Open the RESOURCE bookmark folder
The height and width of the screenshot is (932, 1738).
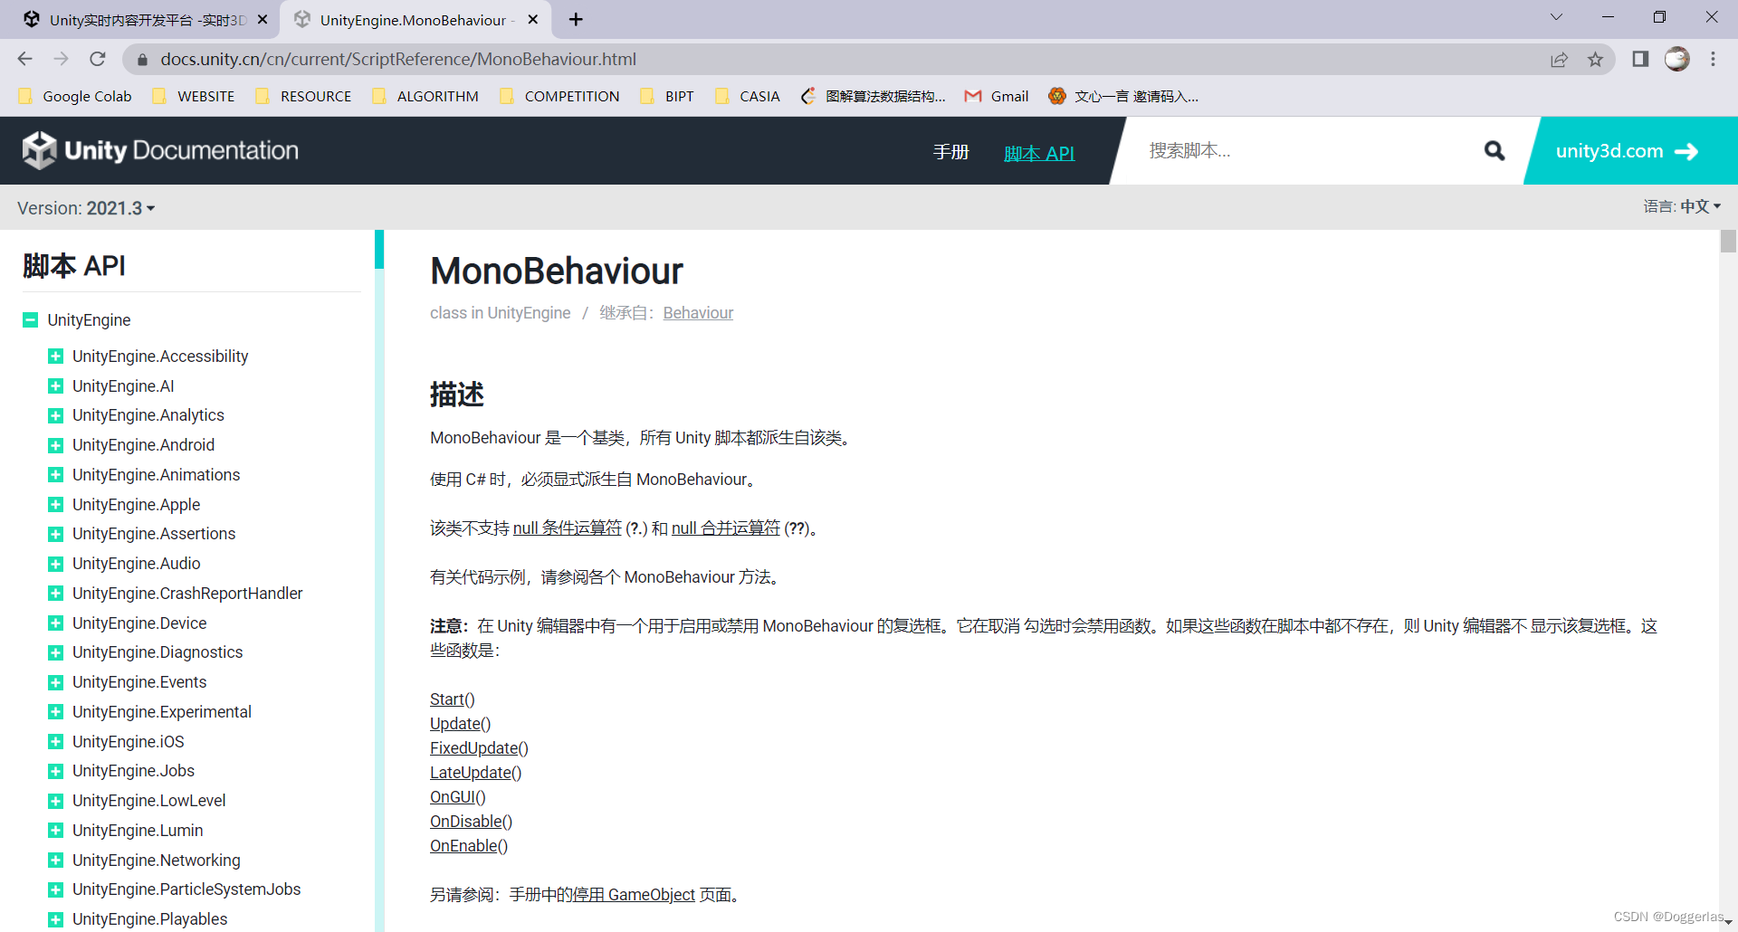click(303, 96)
